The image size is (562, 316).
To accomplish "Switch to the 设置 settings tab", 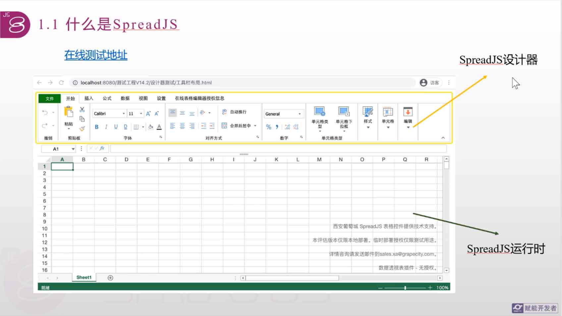I will (x=161, y=98).
